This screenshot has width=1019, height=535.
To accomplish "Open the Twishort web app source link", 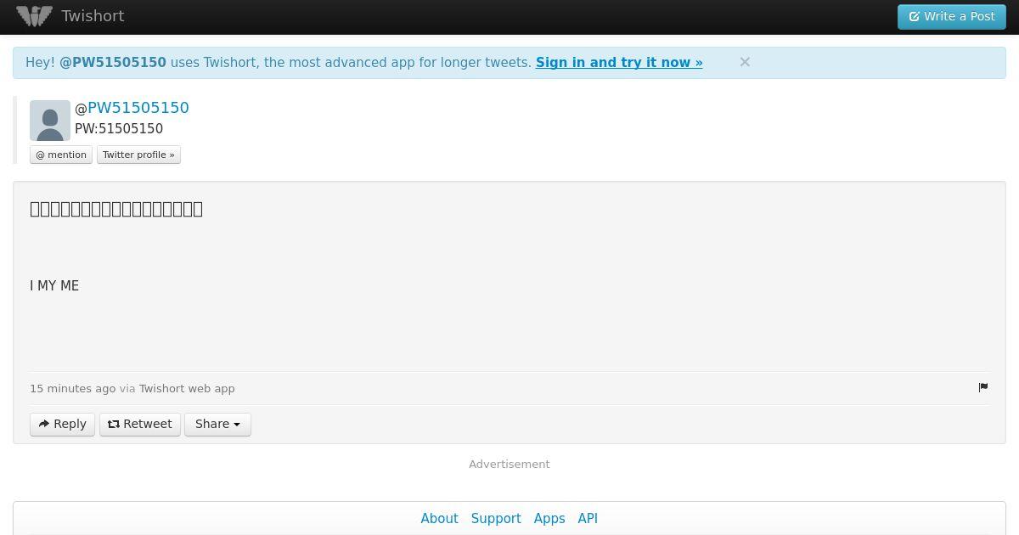I will tap(187, 388).
